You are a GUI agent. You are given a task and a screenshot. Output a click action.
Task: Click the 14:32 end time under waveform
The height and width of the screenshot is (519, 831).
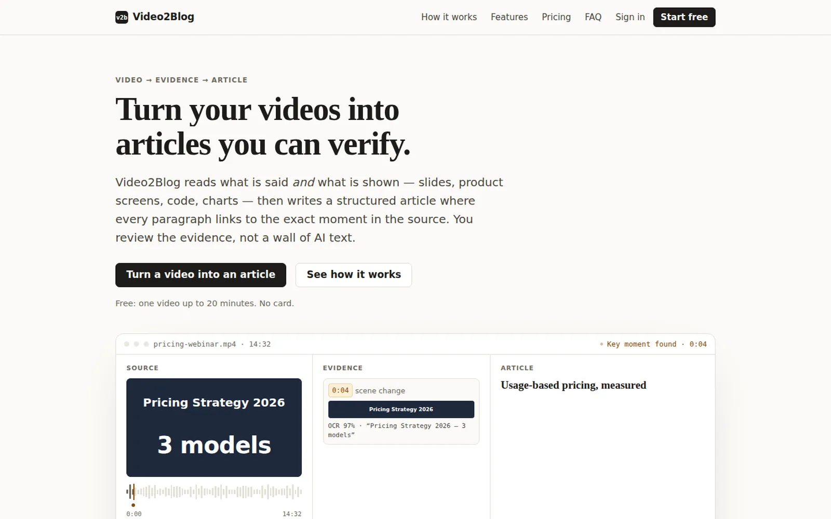pyautogui.click(x=292, y=514)
